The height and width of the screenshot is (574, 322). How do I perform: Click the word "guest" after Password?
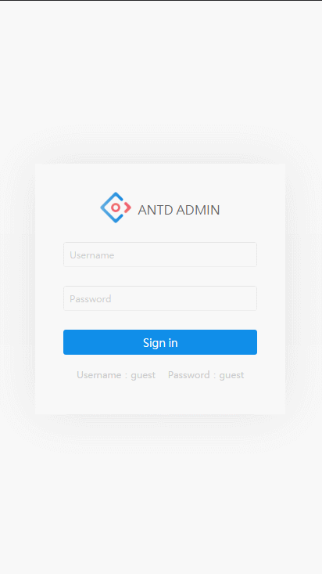click(x=231, y=376)
